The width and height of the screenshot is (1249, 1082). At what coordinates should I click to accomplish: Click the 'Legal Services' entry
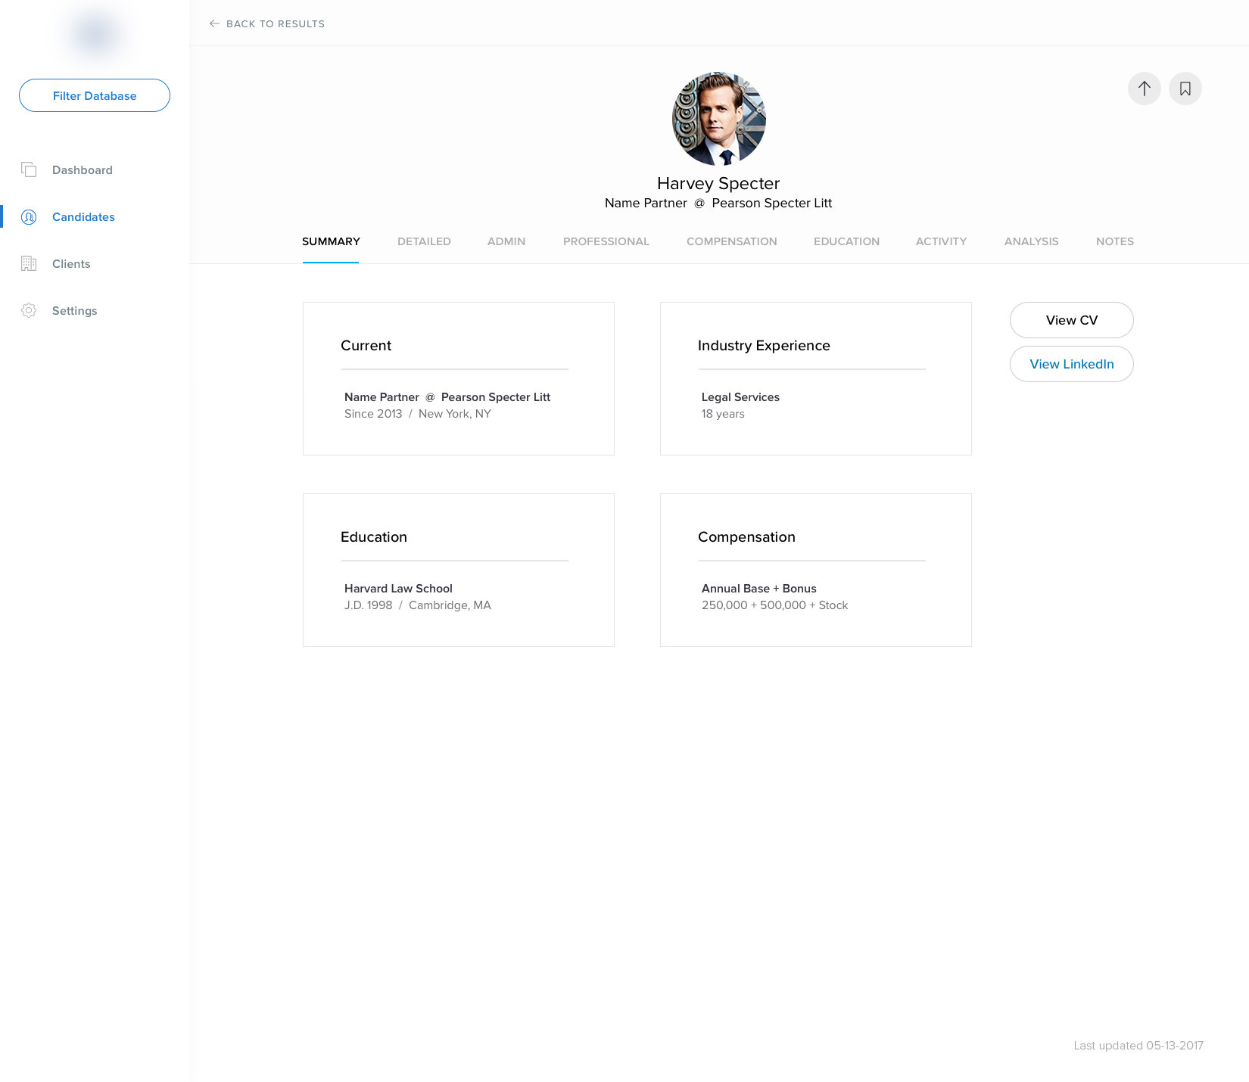(740, 397)
